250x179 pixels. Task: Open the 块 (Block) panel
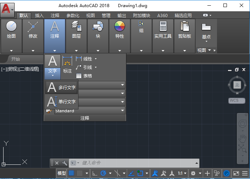98,36
